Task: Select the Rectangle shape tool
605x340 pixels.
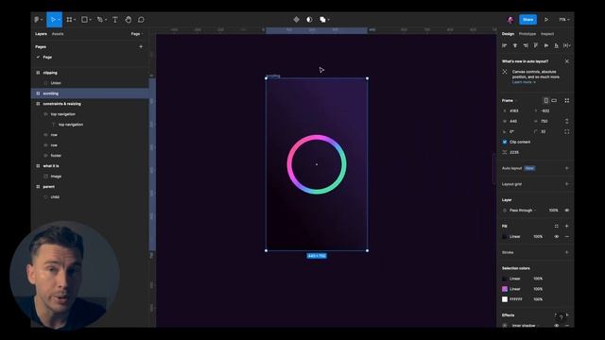Action: coord(86,20)
